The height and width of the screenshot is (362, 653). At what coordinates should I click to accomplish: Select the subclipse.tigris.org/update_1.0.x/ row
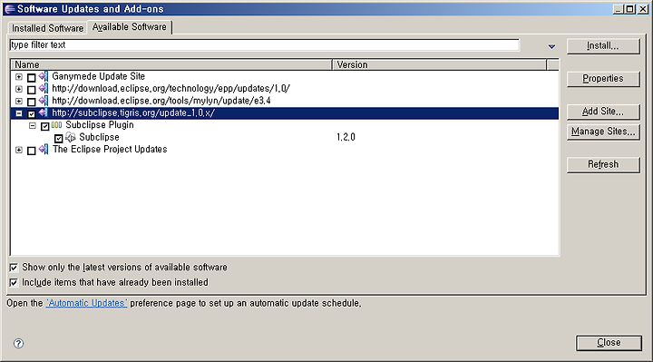pos(133,113)
